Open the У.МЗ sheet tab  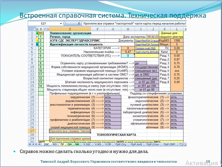click(x=98, y=144)
